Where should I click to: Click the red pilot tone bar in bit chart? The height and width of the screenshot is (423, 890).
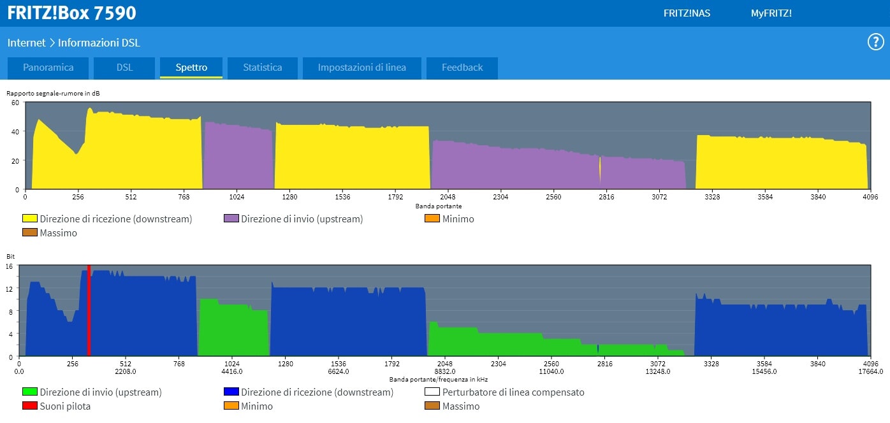pyautogui.click(x=89, y=312)
